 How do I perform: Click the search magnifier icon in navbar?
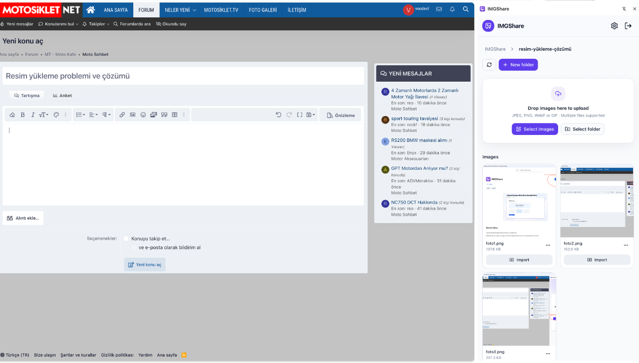(x=466, y=9)
